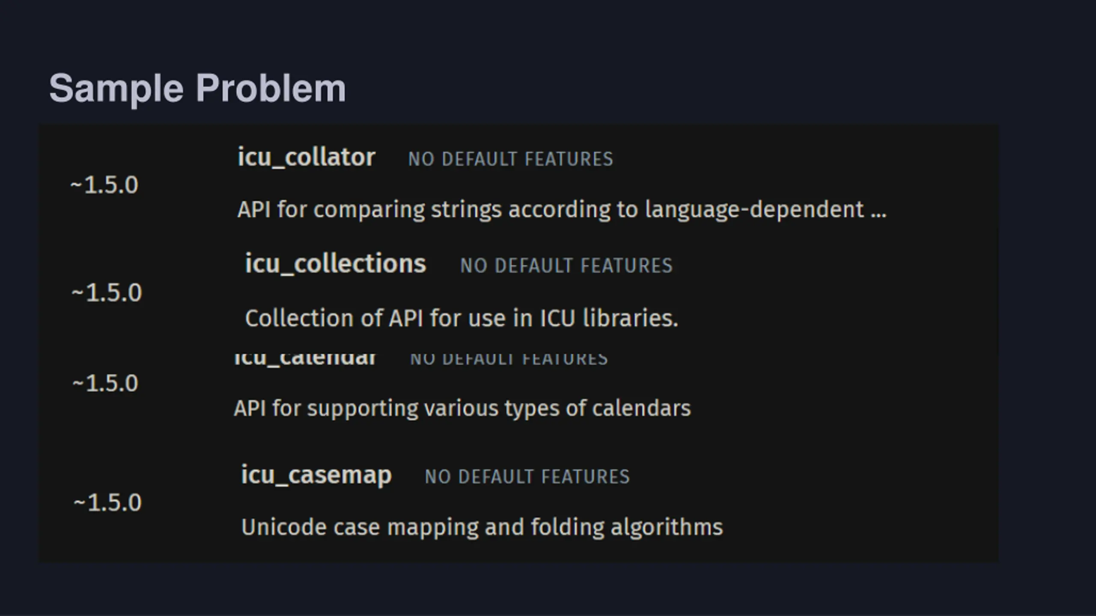Image resolution: width=1096 pixels, height=616 pixels.
Task: Select the ~1.5.0 version beside icu_calendar
Action: 105,383
